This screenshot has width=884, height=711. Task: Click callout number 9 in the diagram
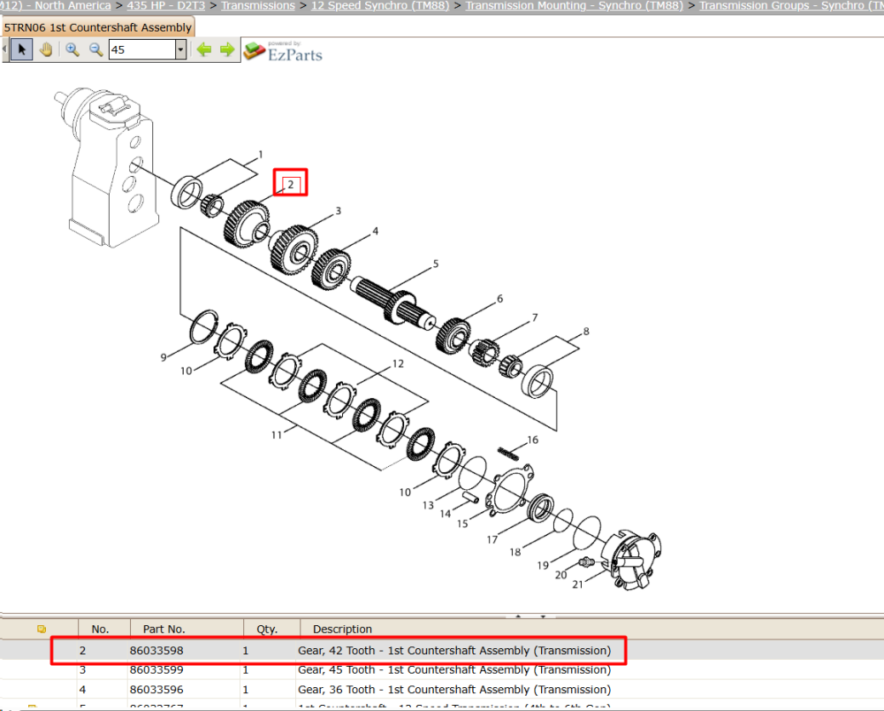(x=164, y=357)
